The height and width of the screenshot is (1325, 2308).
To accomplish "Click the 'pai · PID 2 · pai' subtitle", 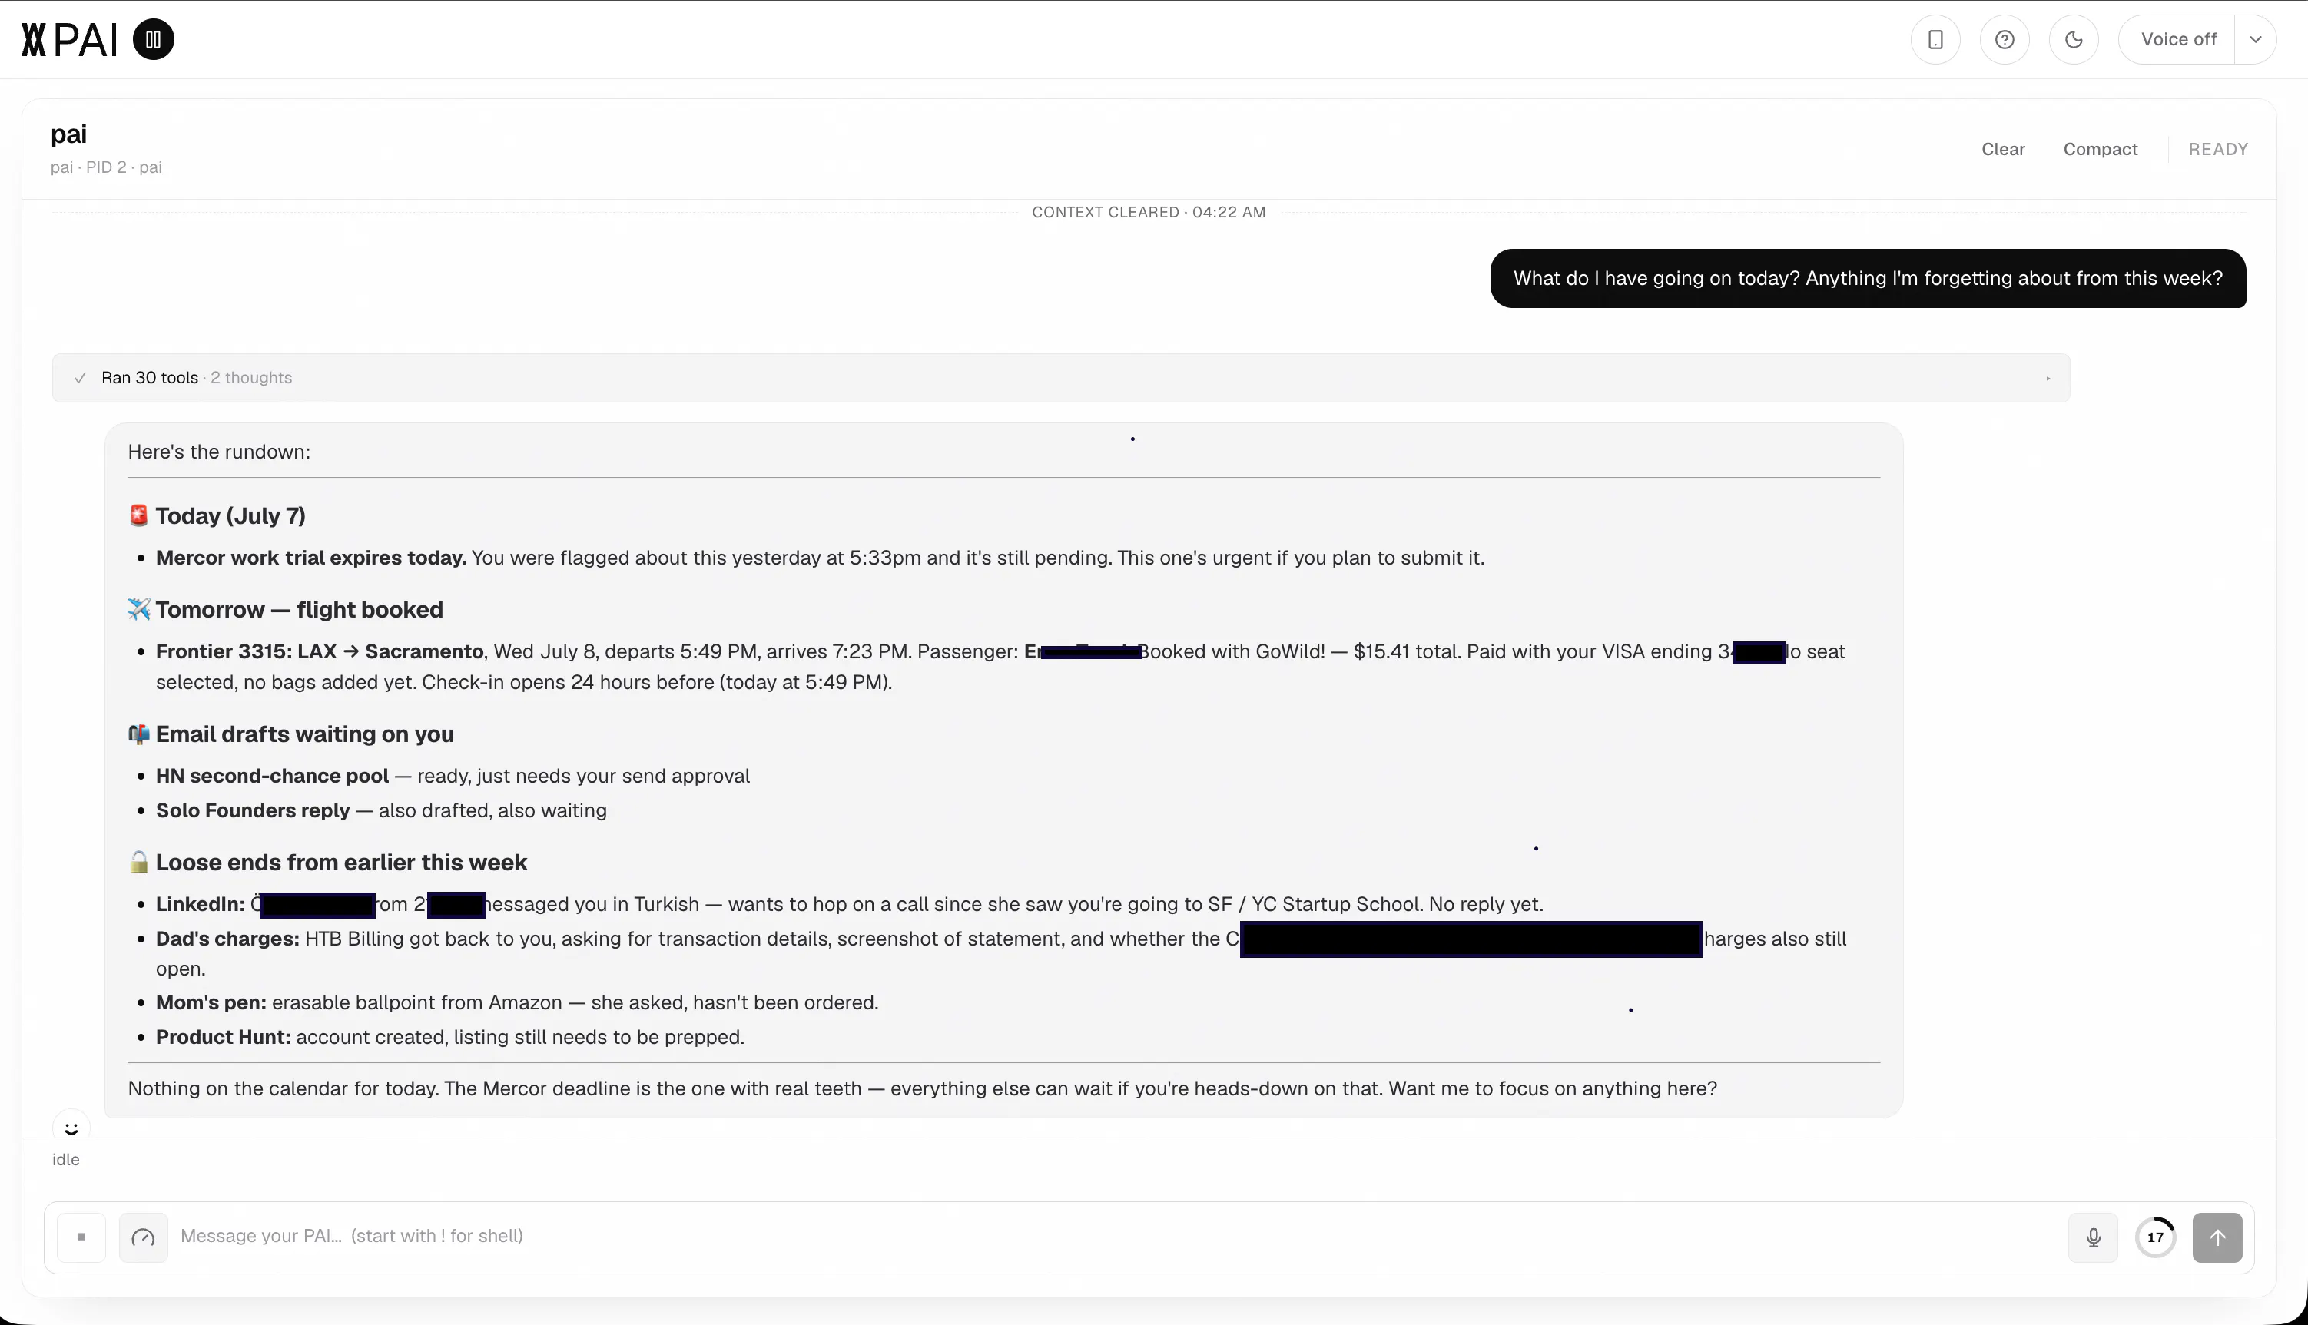I will point(107,167).
